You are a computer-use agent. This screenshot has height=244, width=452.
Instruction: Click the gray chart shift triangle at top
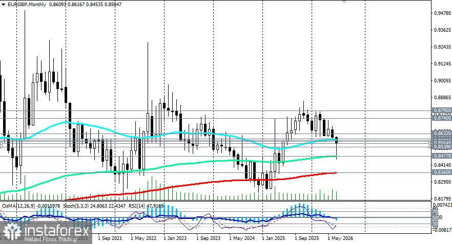[x=344, y=2]
